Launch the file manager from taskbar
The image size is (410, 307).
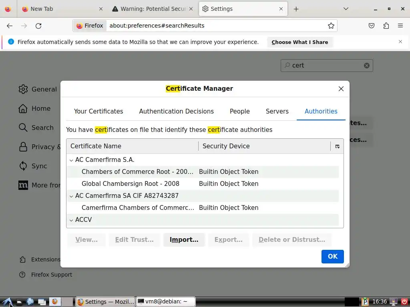coord(19,302)
